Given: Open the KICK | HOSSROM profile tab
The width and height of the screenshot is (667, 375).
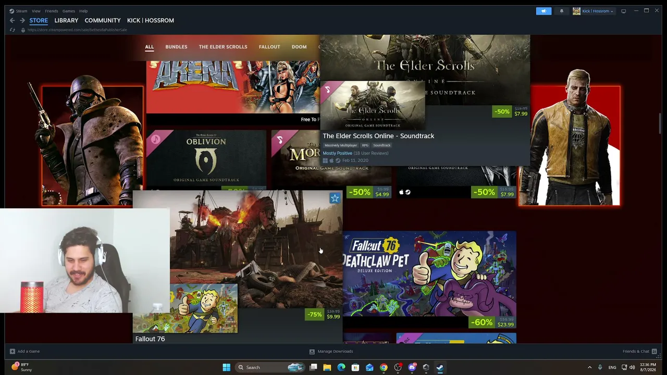Looking at the screenshot, I should point(151,20).
